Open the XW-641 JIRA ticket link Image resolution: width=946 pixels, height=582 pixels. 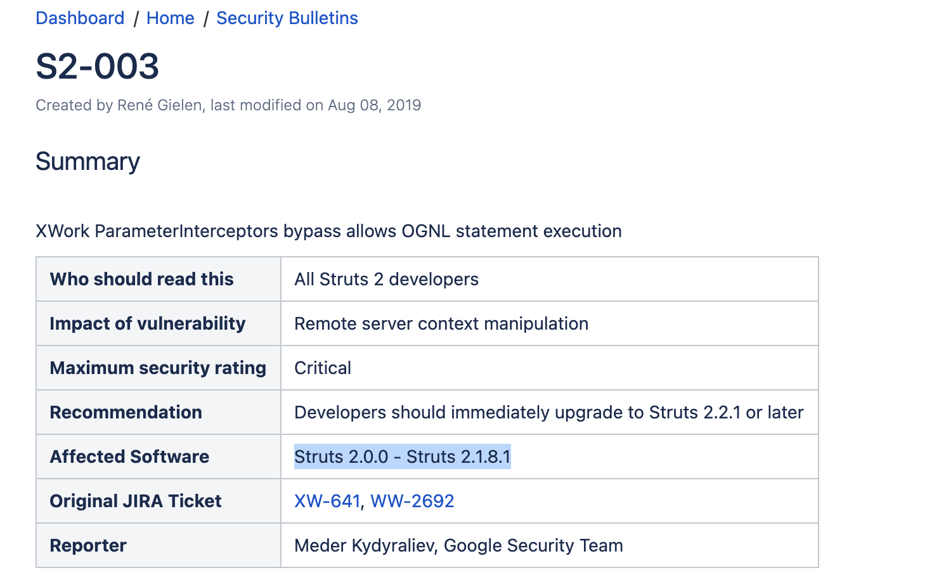pyautogui.click(x=327, y=501)
